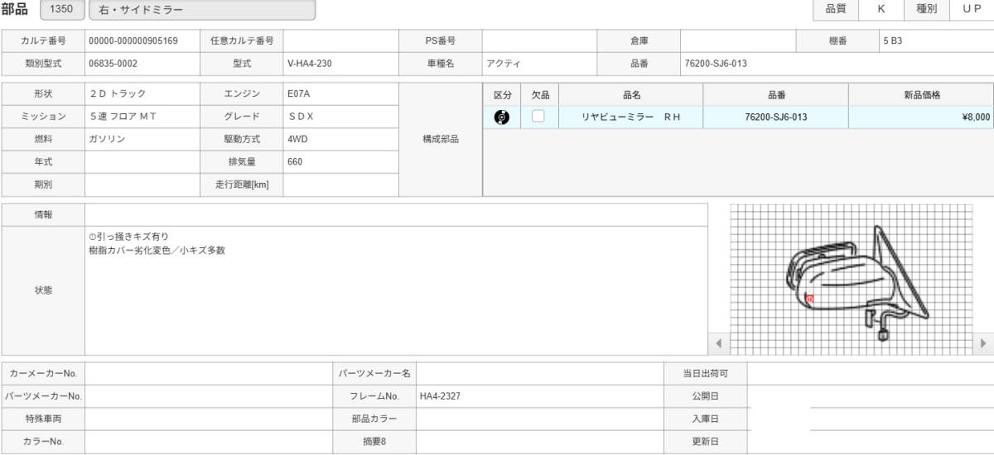Click the 年式 empty field
Screen dimensions: 994x455
(x=142, y=162)
